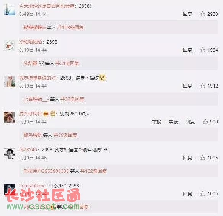Screen dimensions: 223x216
Task: Open avatar of 今天地球还是自西向东转嘛
Action: 10,10
